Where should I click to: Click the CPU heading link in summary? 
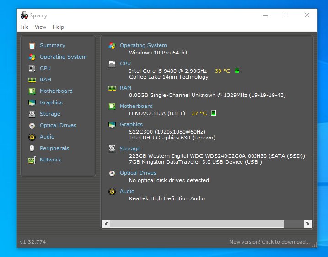click(125, 64)
